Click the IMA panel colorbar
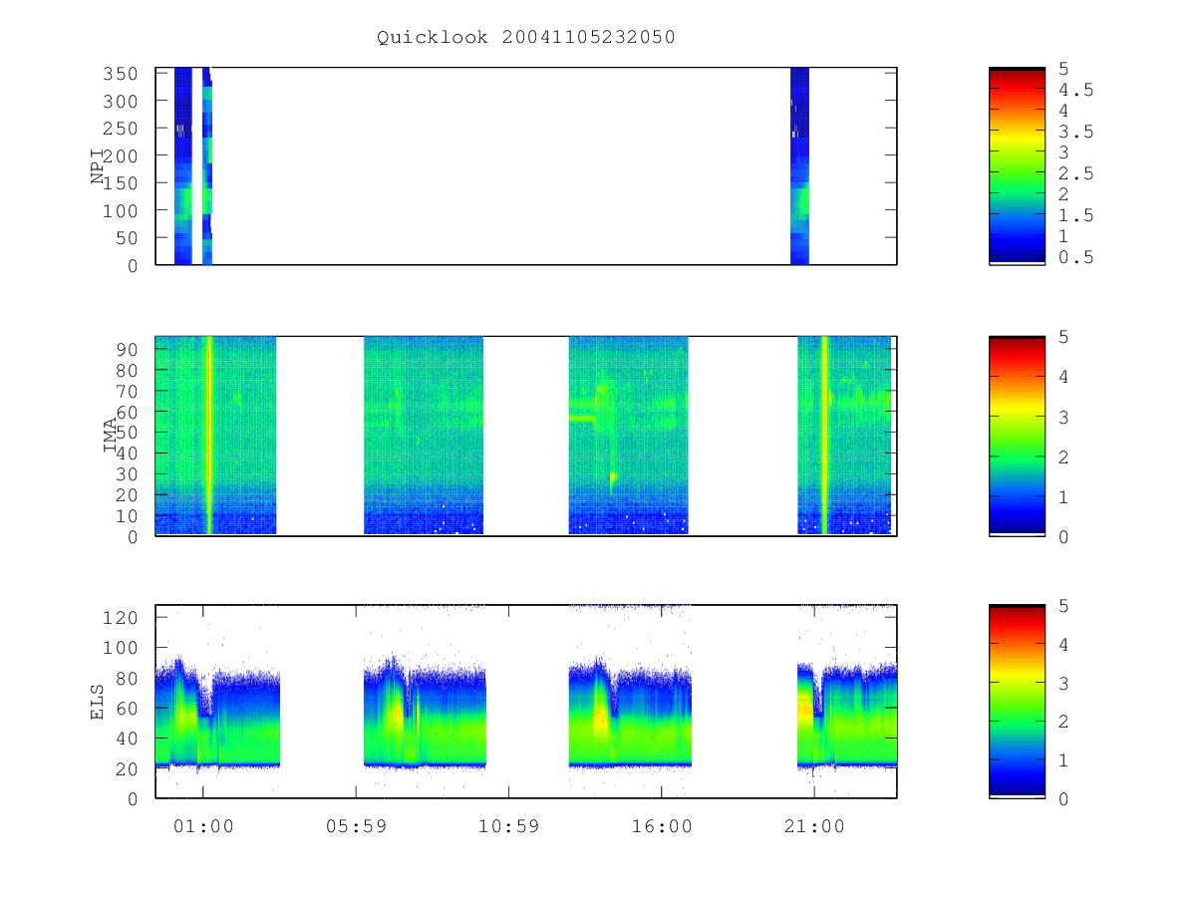This screenshot has height=897, width=1196. [1017, 436]
